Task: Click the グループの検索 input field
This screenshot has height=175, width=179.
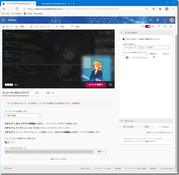Action: (x=154, y=47)
